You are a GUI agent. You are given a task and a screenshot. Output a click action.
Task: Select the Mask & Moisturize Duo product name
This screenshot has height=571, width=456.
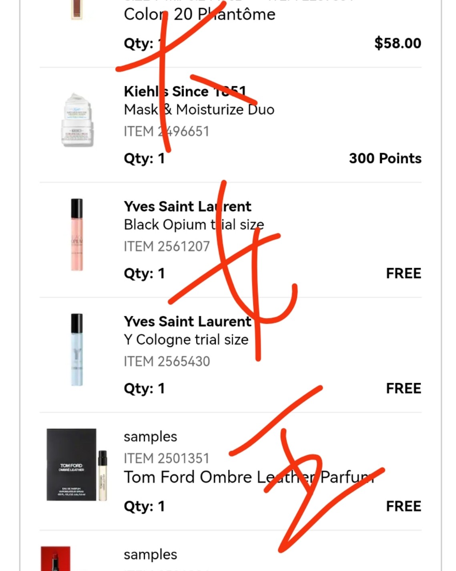coord(199,109)
